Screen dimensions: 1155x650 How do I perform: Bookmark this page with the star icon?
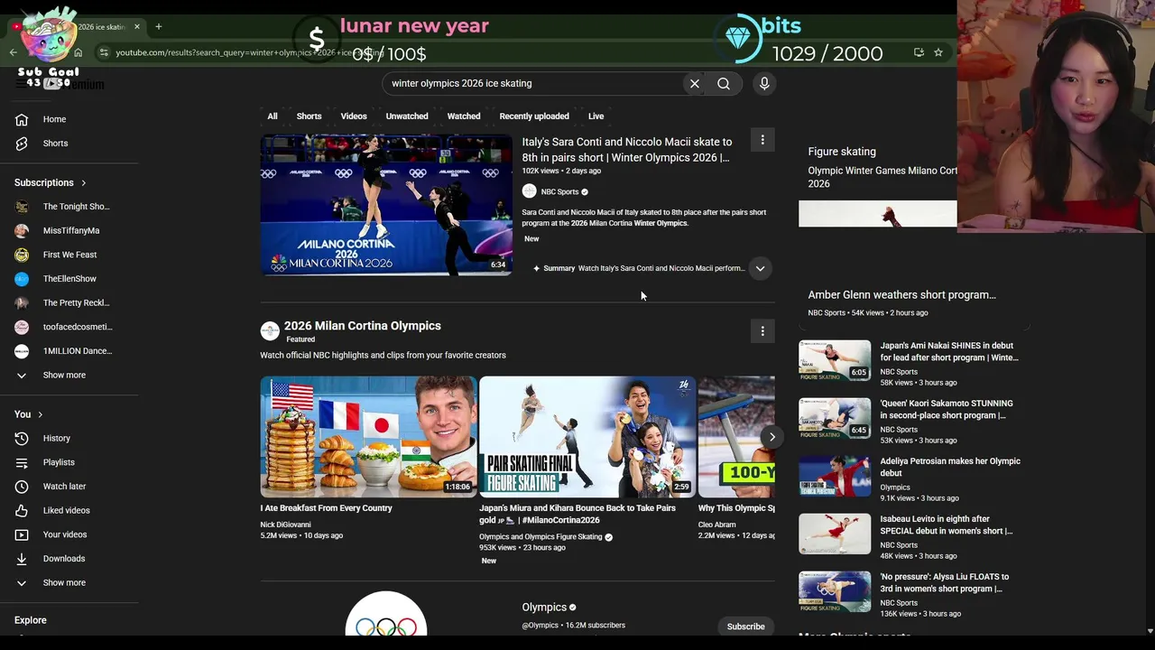click(938, 52)
